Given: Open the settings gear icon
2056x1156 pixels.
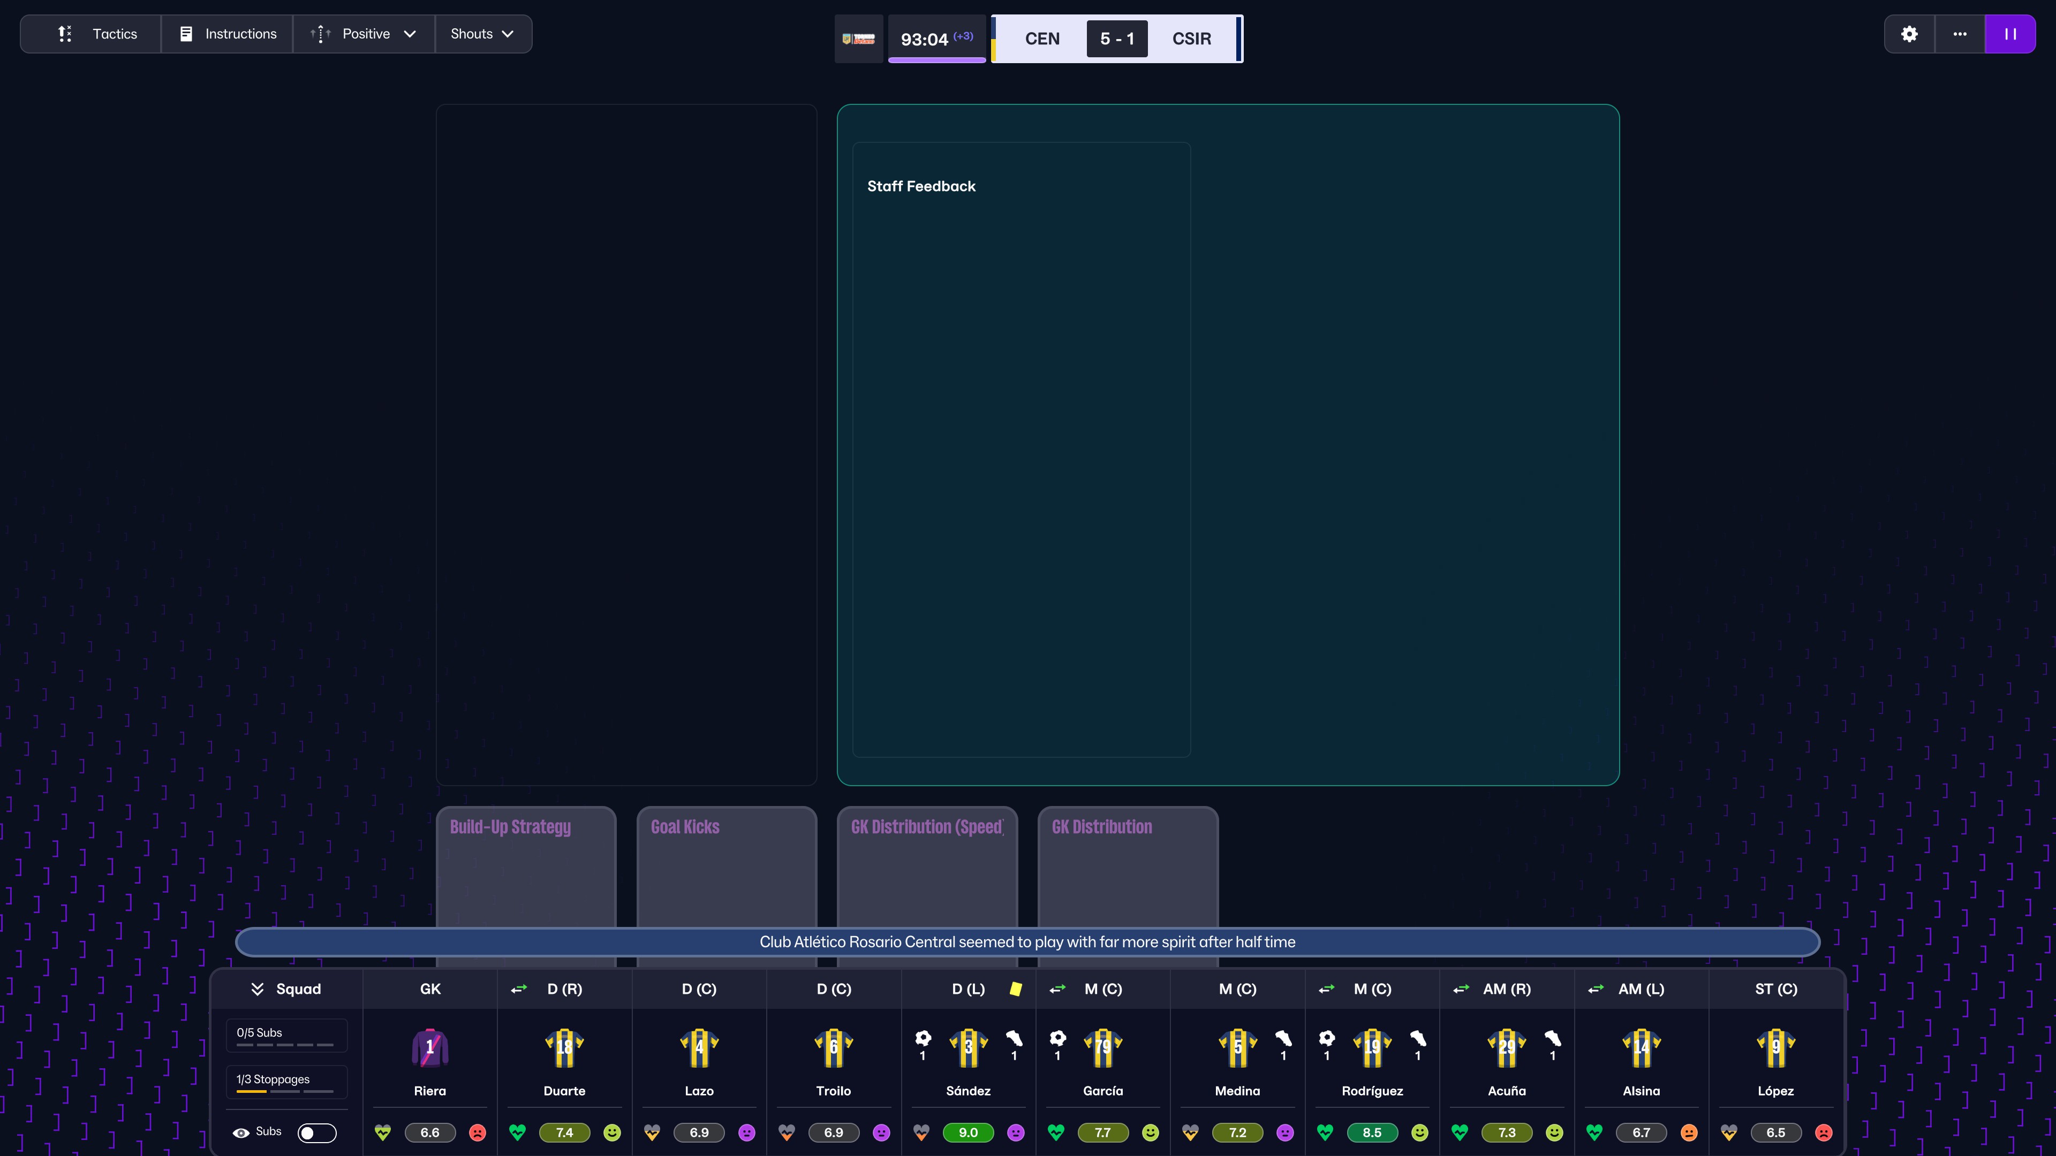Looking at the screenshot, I should point(1909,34).
